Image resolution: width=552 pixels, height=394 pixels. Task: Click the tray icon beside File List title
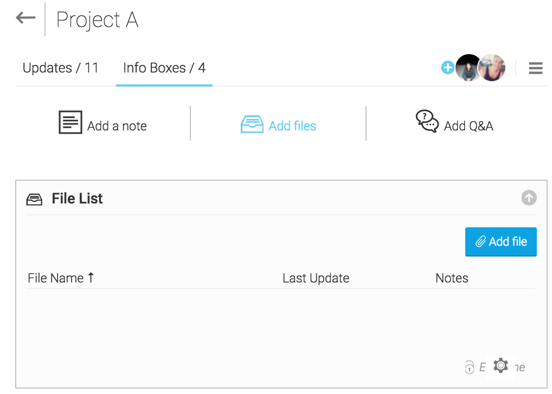point(34,199)
